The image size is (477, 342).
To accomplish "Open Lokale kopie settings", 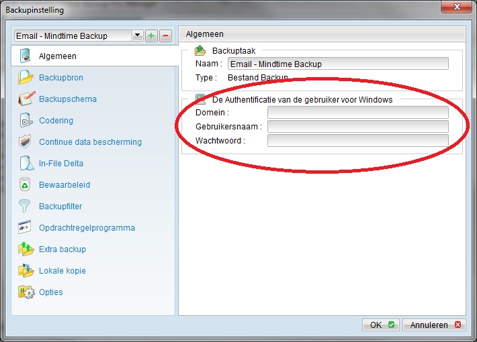I will tap(62, 271).
